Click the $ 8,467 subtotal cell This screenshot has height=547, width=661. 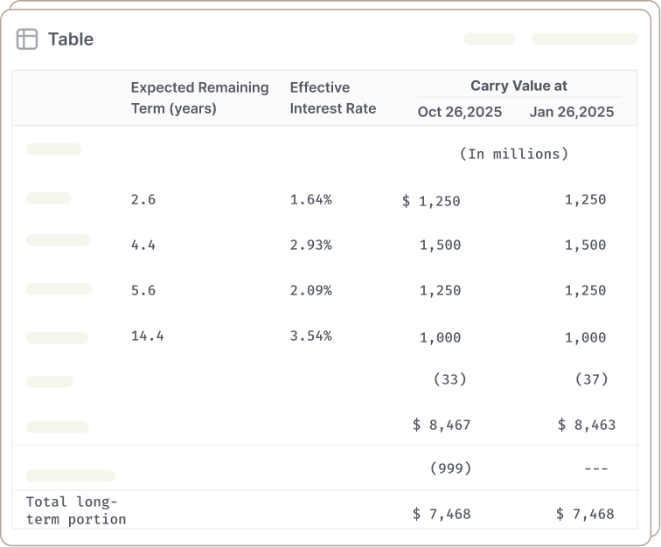(x=442, y=426)
